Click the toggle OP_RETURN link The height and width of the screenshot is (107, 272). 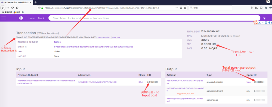185,93
